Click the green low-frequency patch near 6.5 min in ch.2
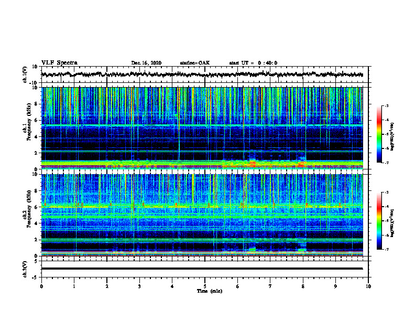The height and width of the screenshot is (321, 415). [253, 250]
